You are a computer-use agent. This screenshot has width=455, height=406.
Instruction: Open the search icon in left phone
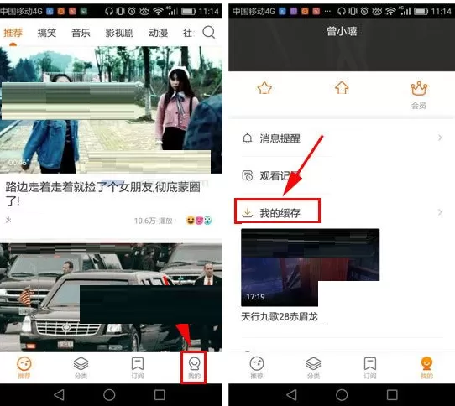[209, 32]
